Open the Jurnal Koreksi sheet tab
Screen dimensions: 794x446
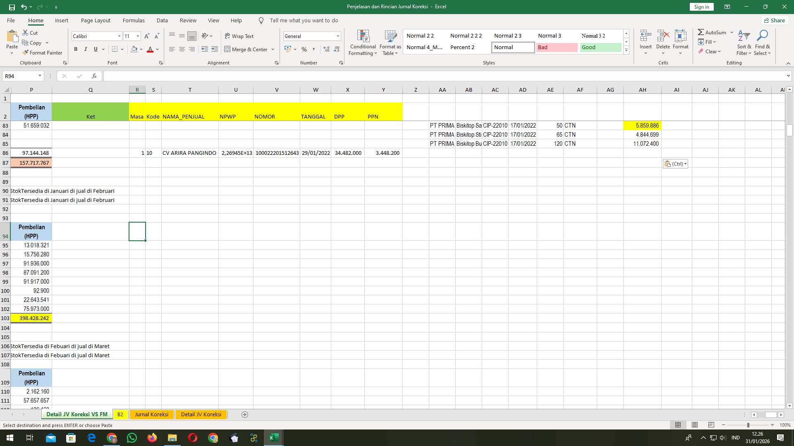pyautogui.click(x=151, y=414)
